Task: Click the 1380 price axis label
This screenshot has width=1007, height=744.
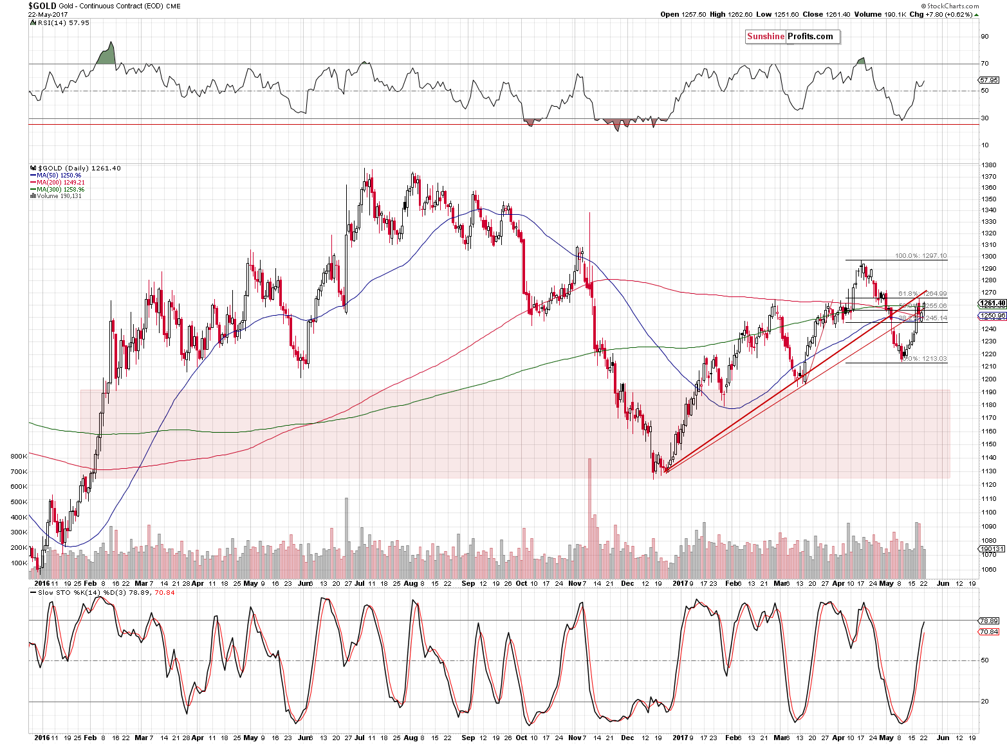Action: point(989,165)
